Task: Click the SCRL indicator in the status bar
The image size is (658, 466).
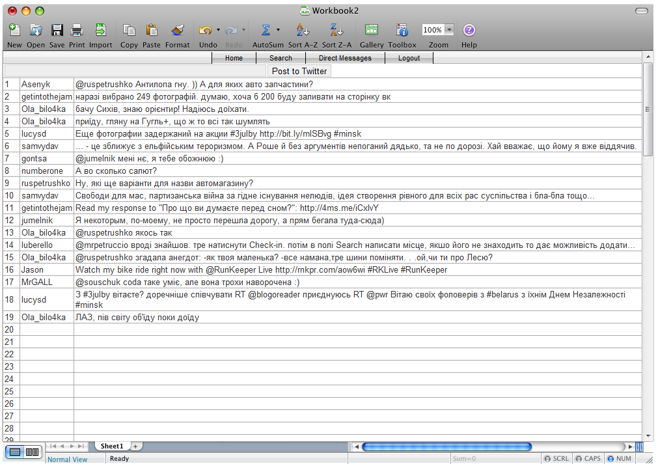Action: 556,458
